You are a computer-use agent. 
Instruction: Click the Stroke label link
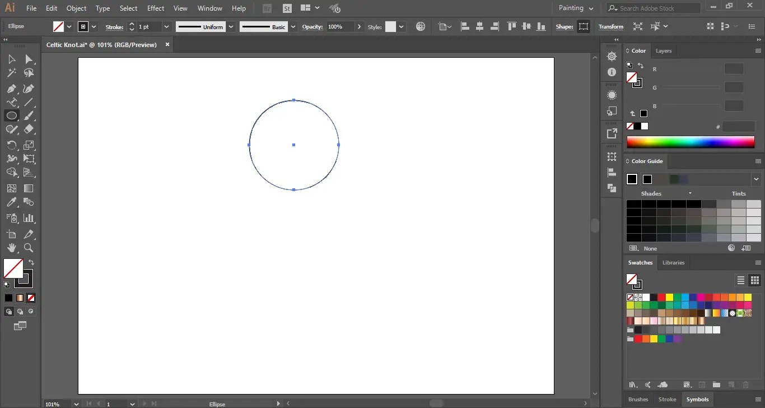[x=114, y=26]
